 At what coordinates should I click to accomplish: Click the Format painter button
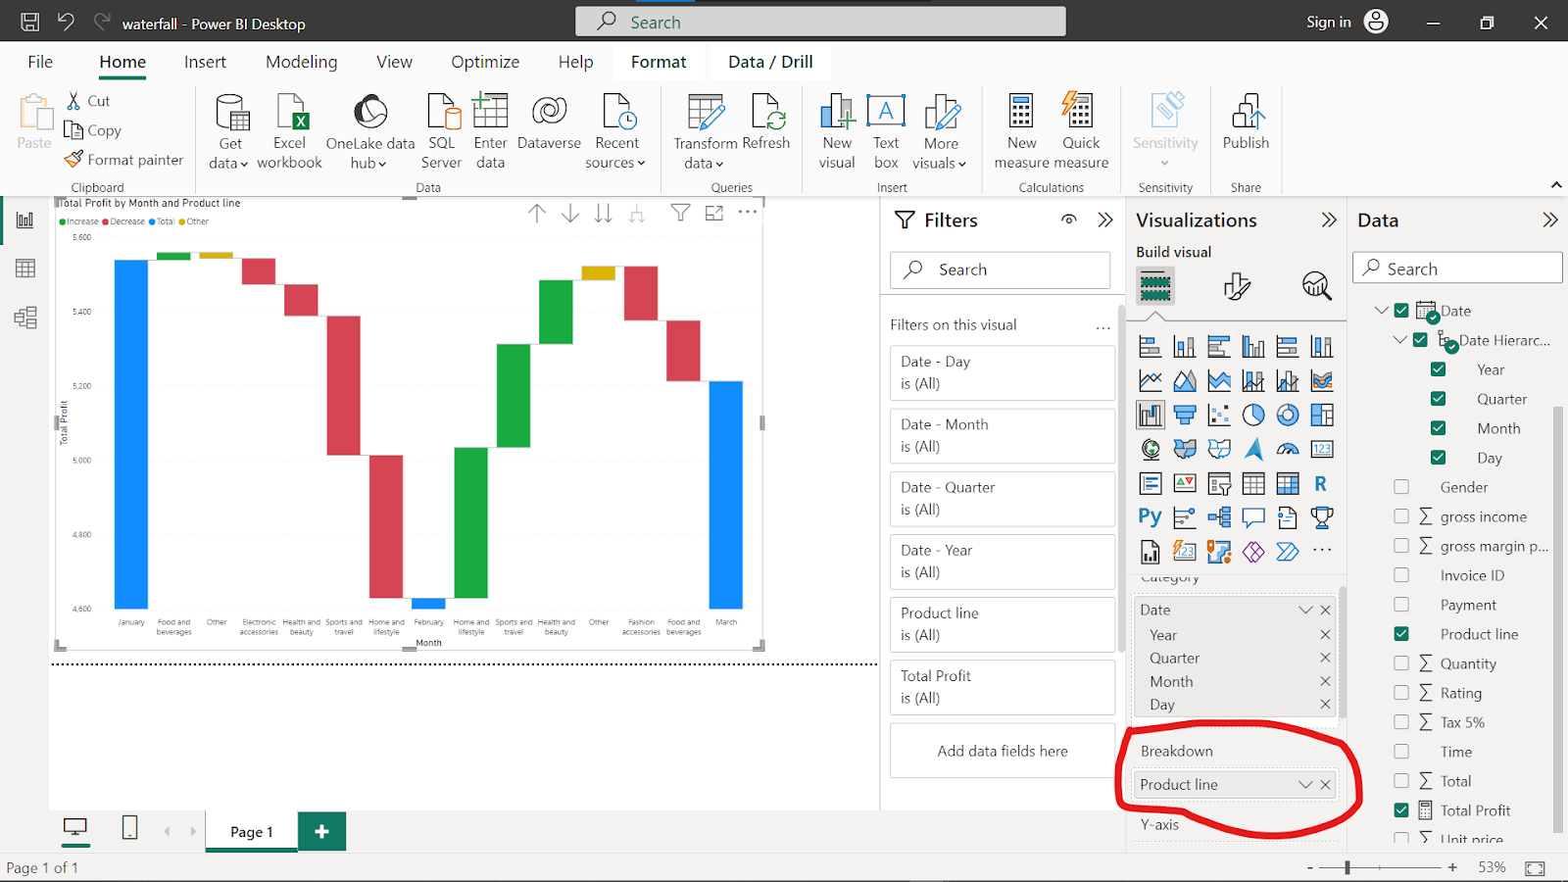pyautogui.click(x=123, y=160)
